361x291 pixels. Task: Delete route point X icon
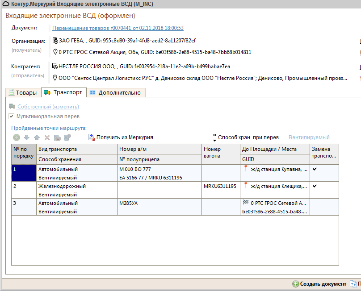tap(47, 137)
